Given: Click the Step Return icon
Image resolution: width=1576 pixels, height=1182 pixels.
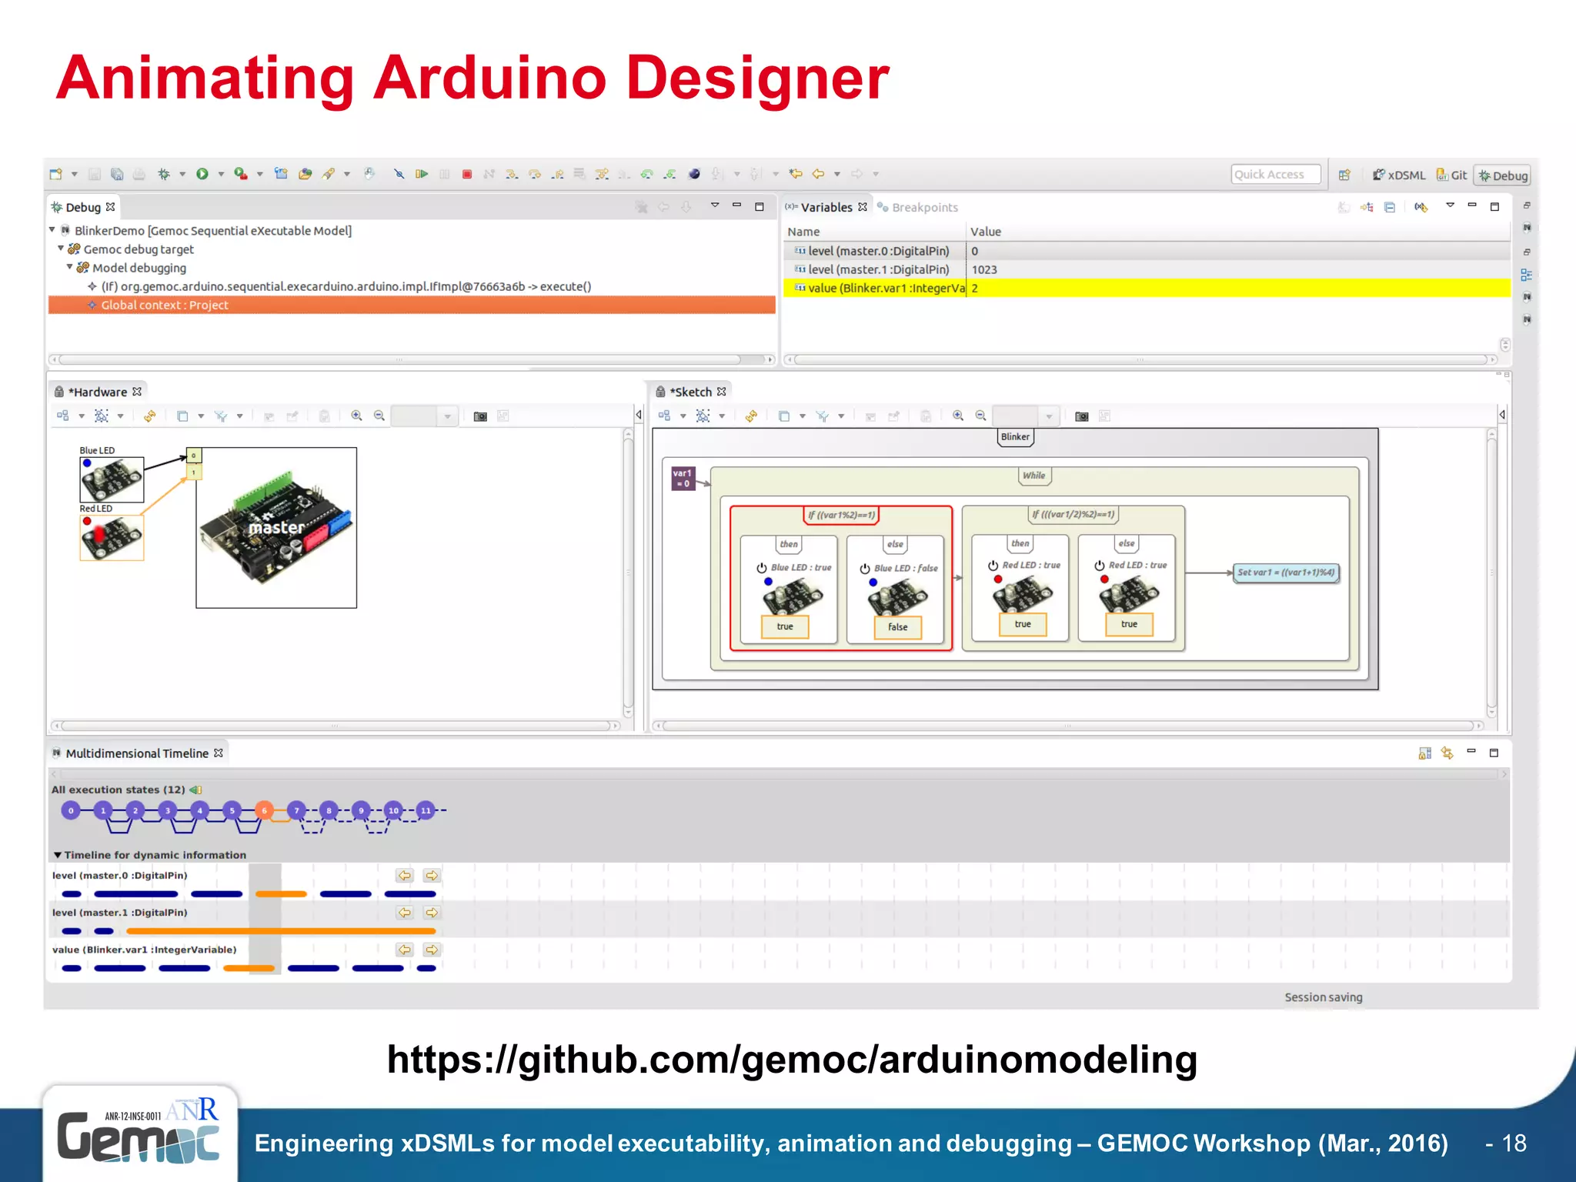Looking at the screenshot, I should (x=558, y=174).
